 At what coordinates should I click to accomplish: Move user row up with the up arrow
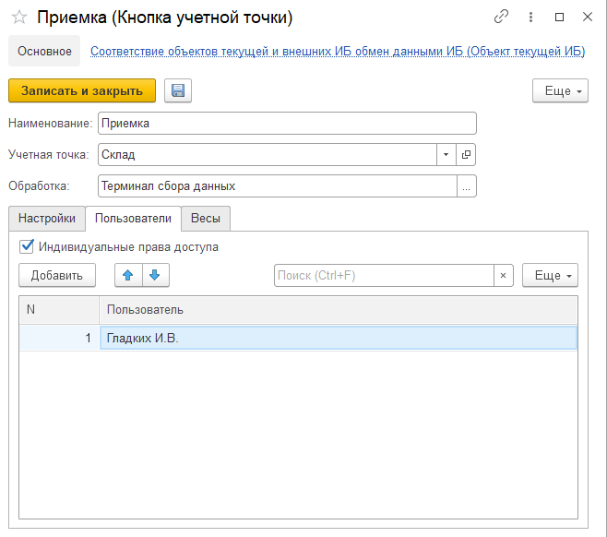(x=128, y=275)
